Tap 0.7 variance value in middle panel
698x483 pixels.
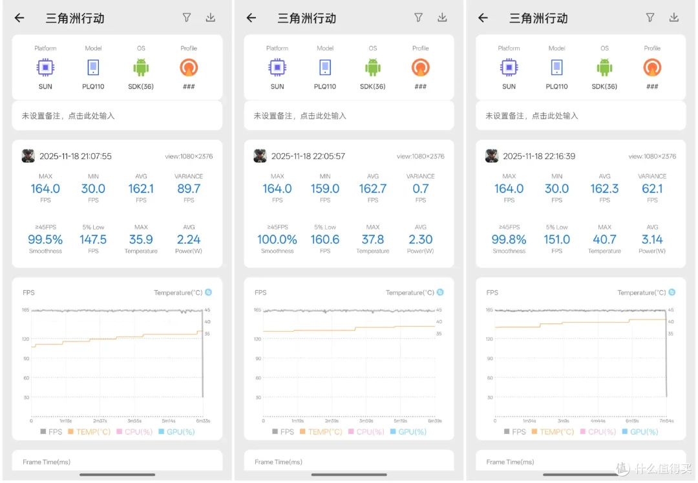pyautogui.click(x=421, y=189)
